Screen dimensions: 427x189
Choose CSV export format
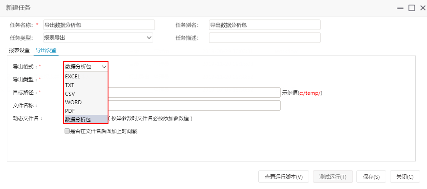[86, 94]
